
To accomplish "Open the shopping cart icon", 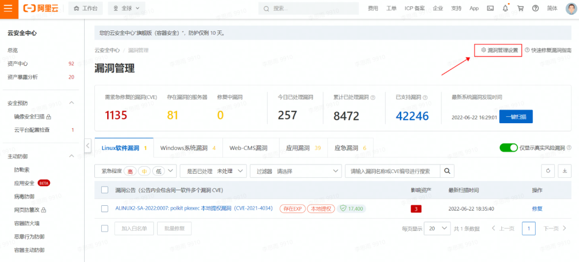I will pos(520,9).
